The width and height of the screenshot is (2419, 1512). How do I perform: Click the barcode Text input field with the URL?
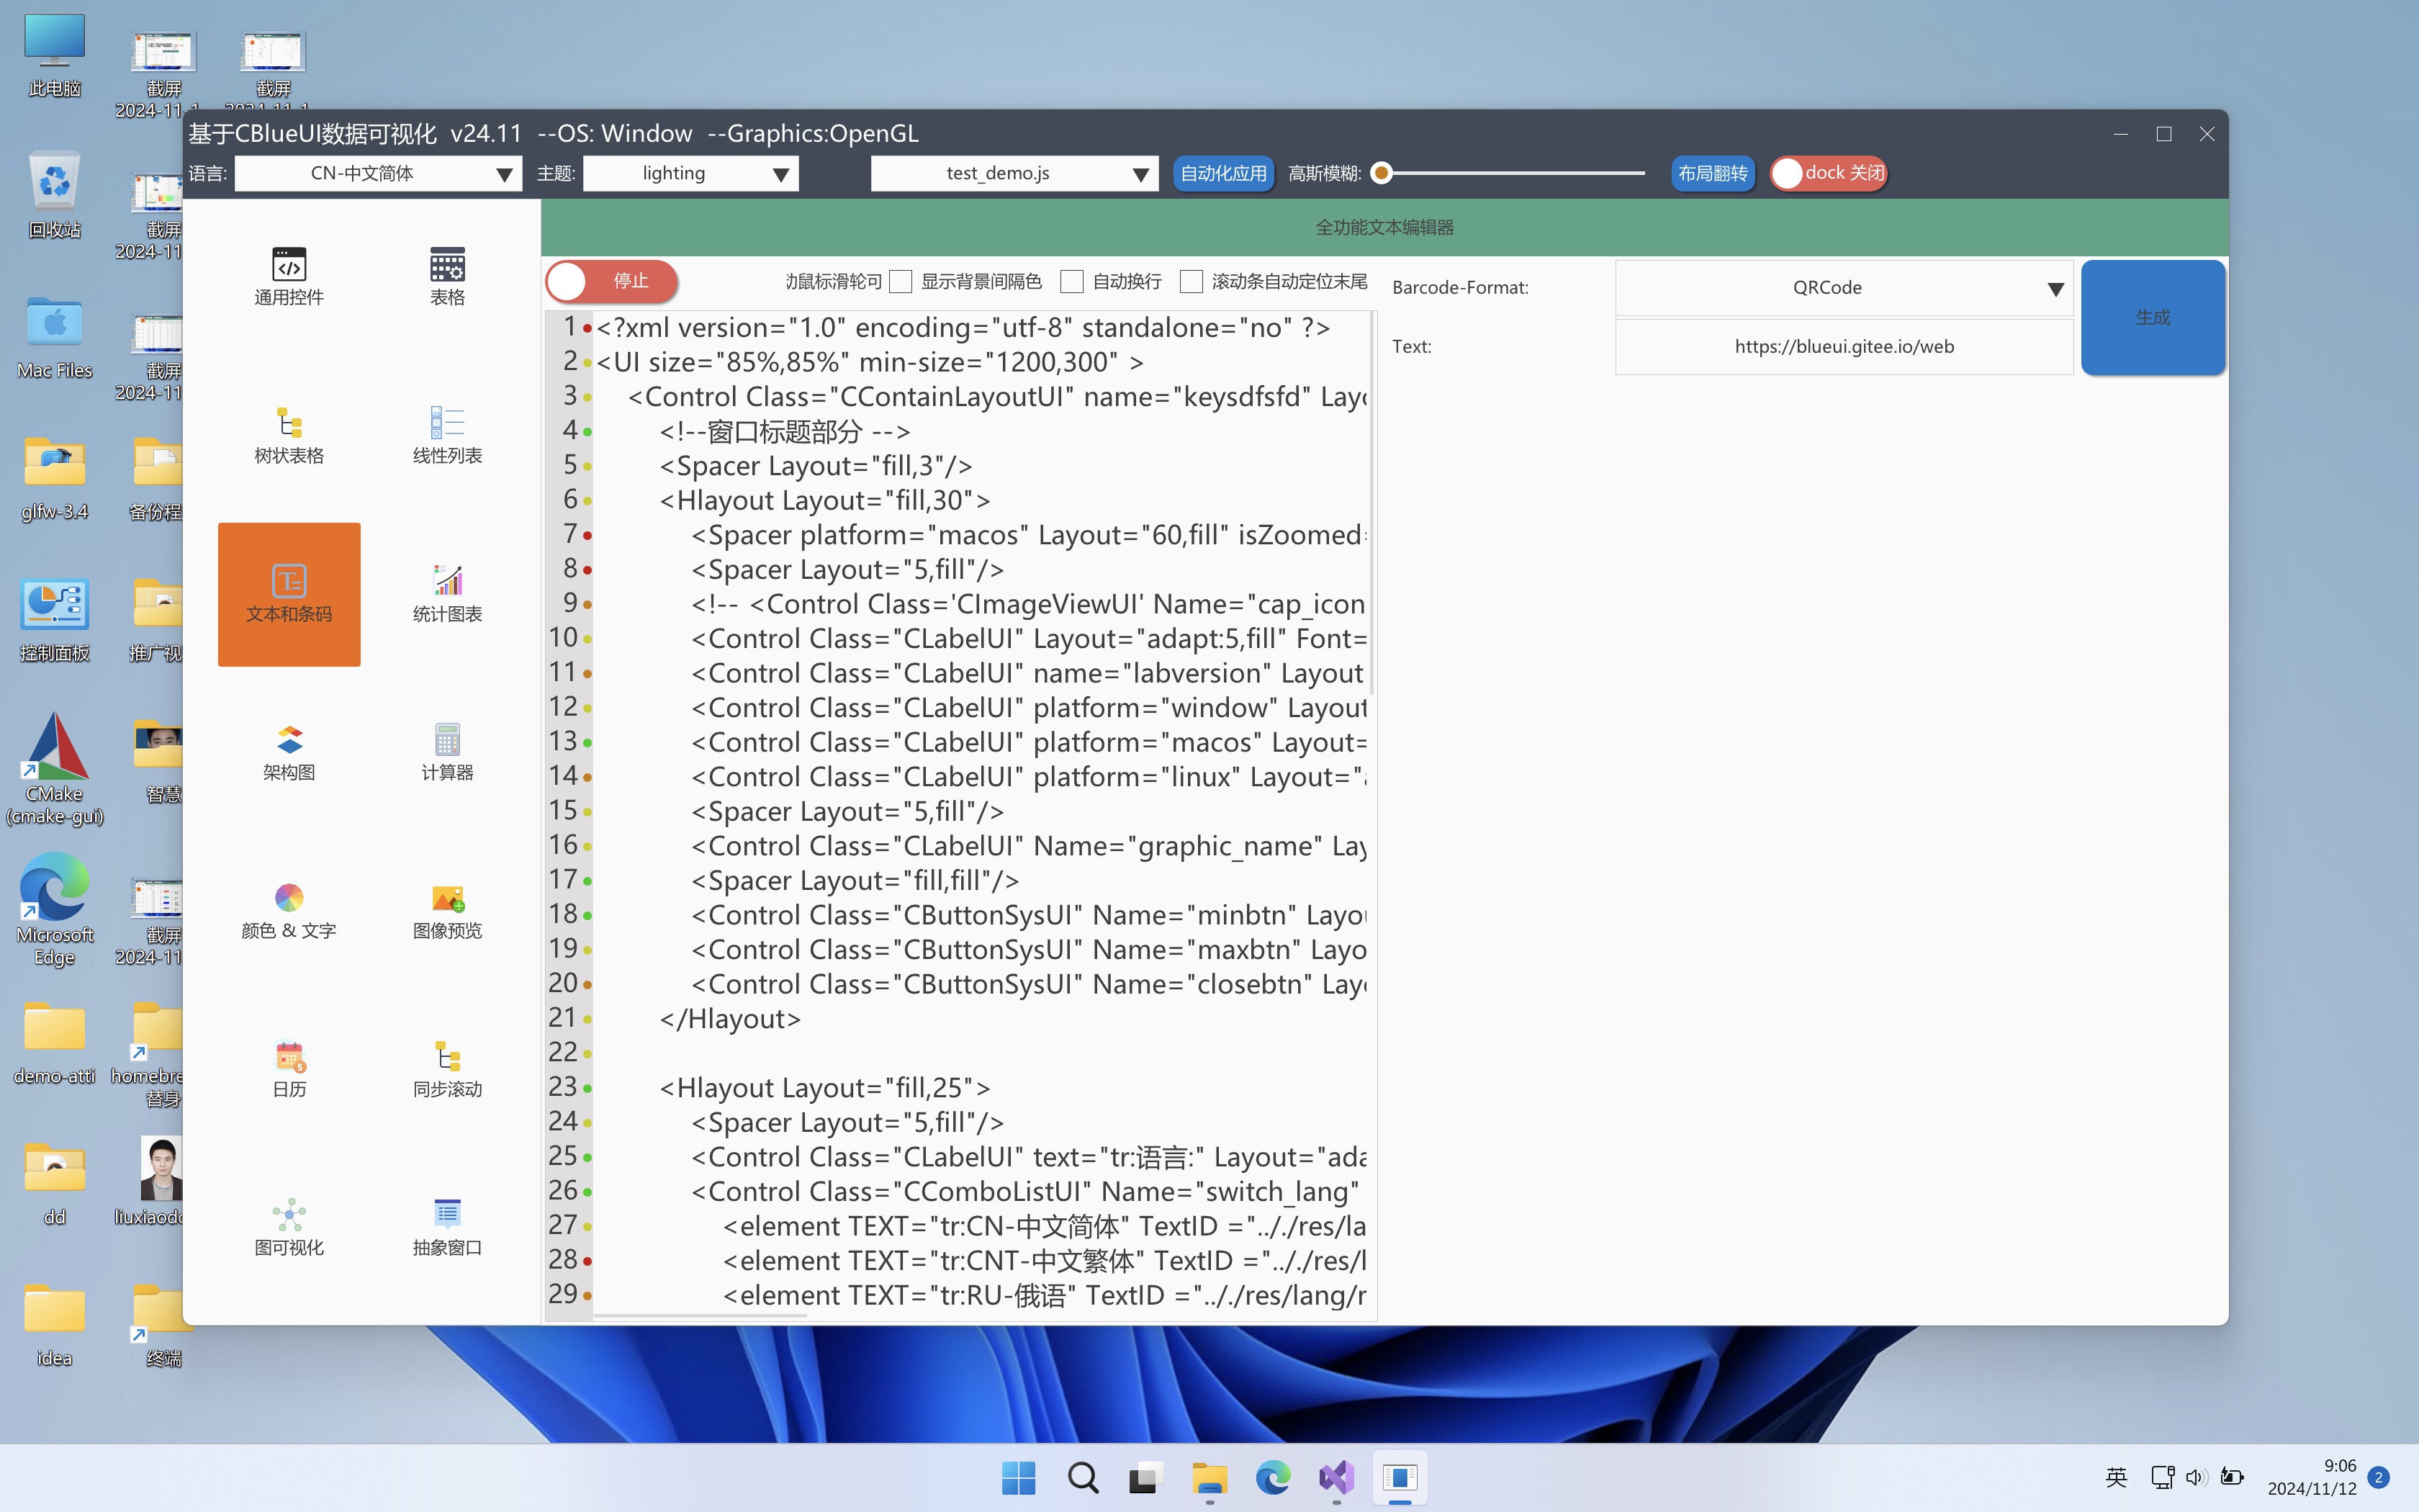click(x=1843, y=347)
